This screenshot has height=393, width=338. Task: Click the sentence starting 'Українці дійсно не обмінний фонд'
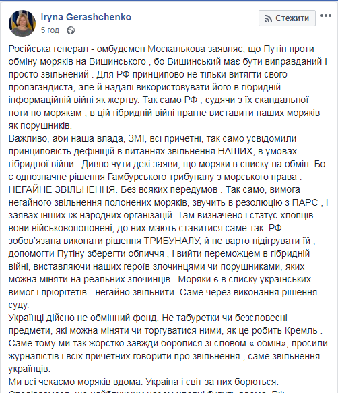(83, 318)
